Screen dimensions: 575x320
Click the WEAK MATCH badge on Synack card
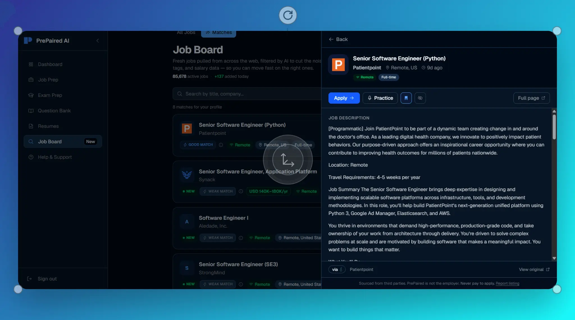[x=218, y=191]
